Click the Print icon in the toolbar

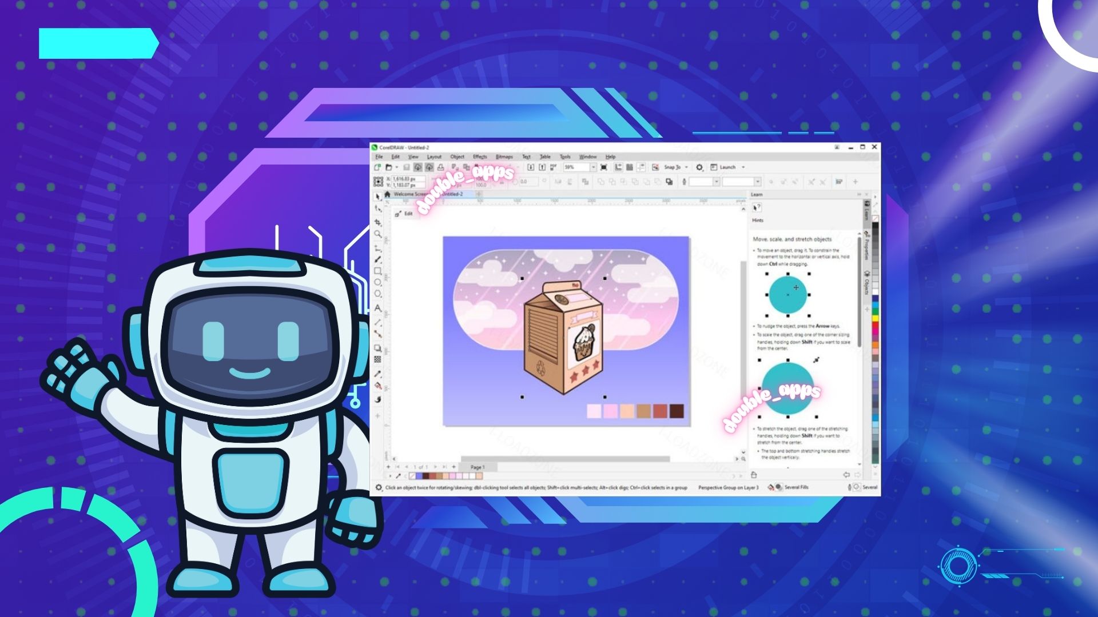pos(440,167)
